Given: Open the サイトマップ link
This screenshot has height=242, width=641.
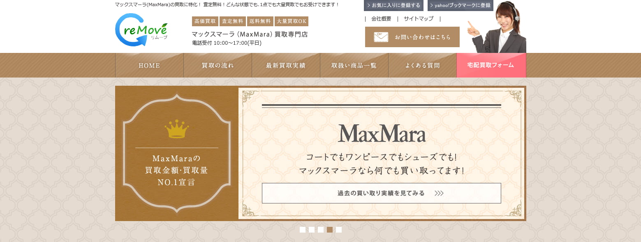Looking at the screenshot, I should [x=419, y=19].
